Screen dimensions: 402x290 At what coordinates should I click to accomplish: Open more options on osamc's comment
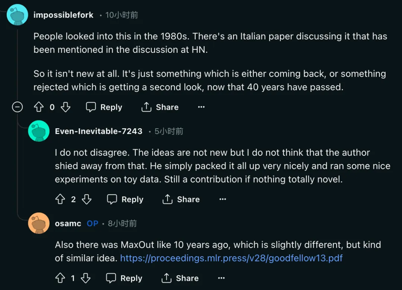tap(221, 278)
